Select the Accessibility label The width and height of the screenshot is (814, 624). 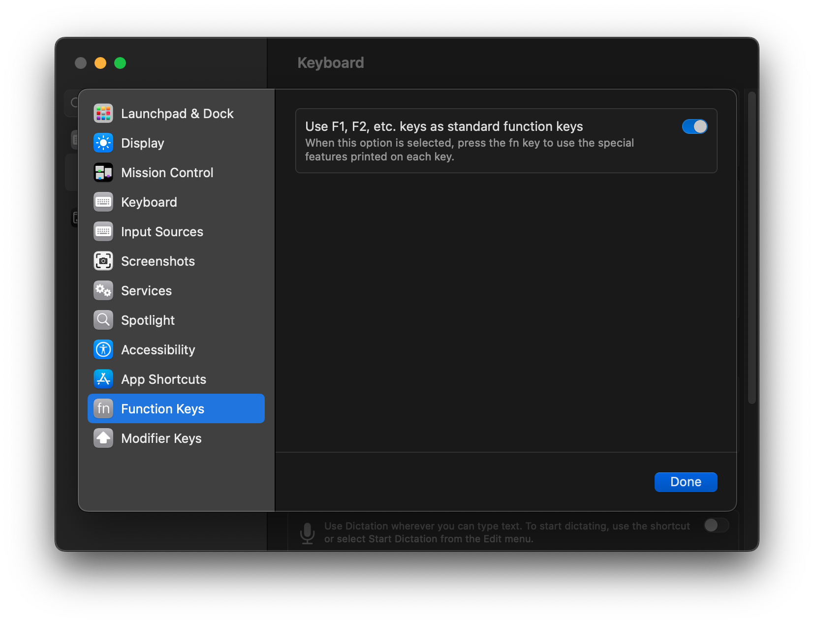coord(158,350)
